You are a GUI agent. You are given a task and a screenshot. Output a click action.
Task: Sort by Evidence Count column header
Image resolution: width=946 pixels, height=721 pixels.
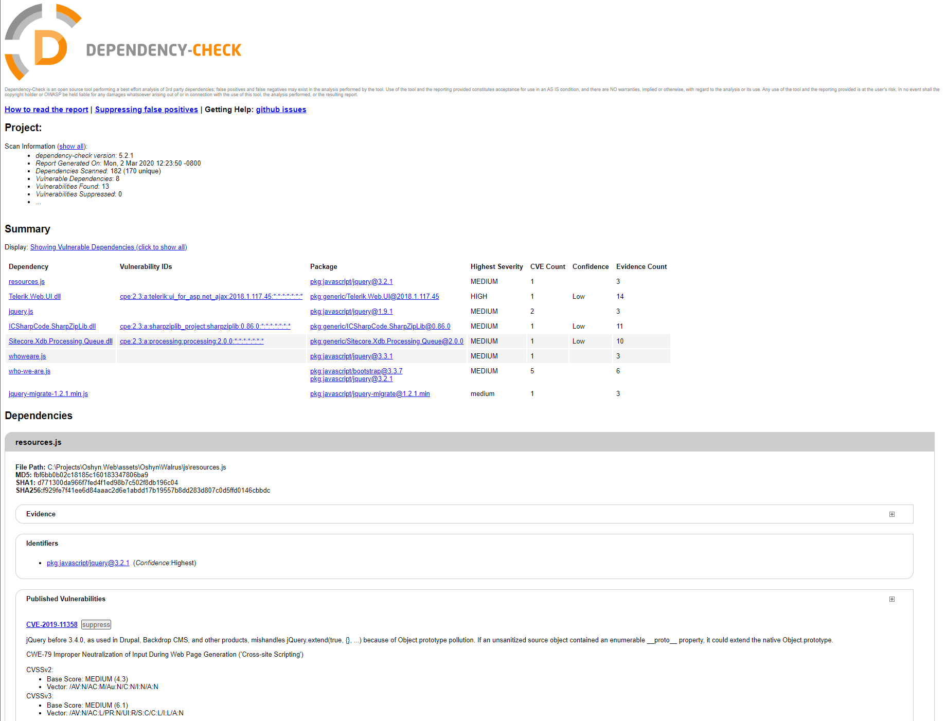click(641, 267)
